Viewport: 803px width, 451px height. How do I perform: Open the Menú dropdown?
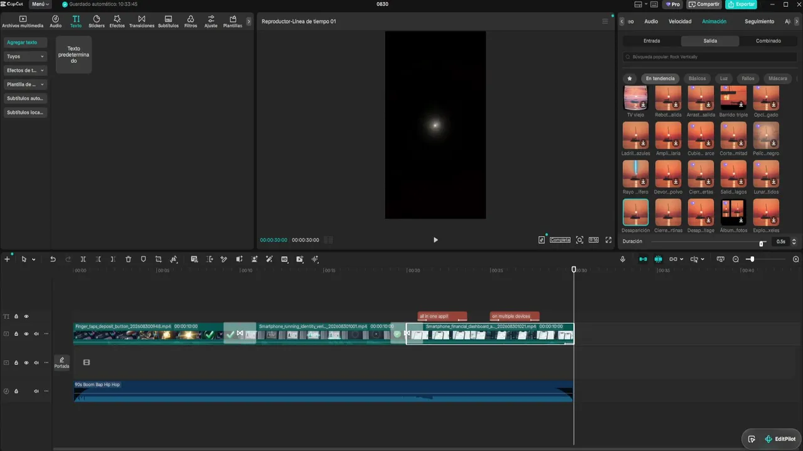(x=40, y=4)
